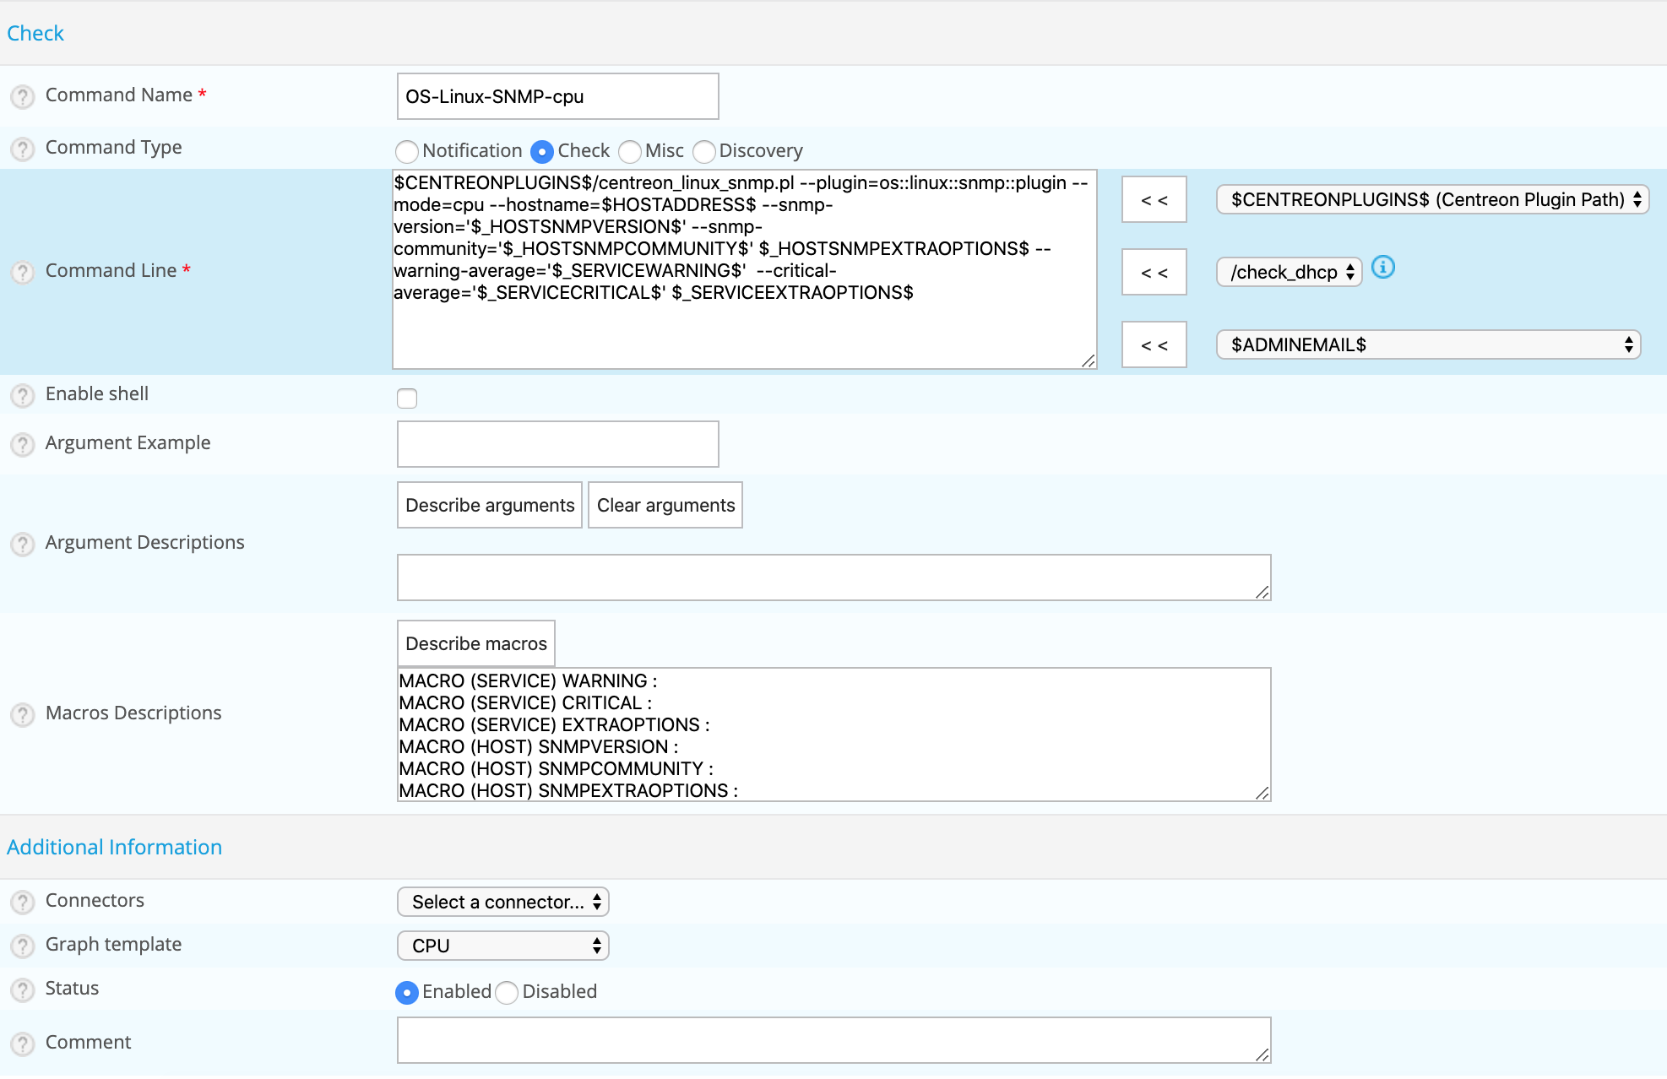
Task: Insert $ADMINEMAIL$ using its << button
Action: tap(1154, 344)
